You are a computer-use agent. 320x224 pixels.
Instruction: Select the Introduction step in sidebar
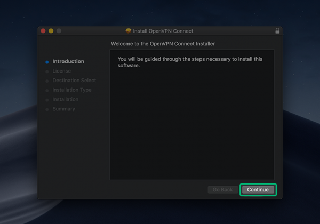tap(68, 61)
